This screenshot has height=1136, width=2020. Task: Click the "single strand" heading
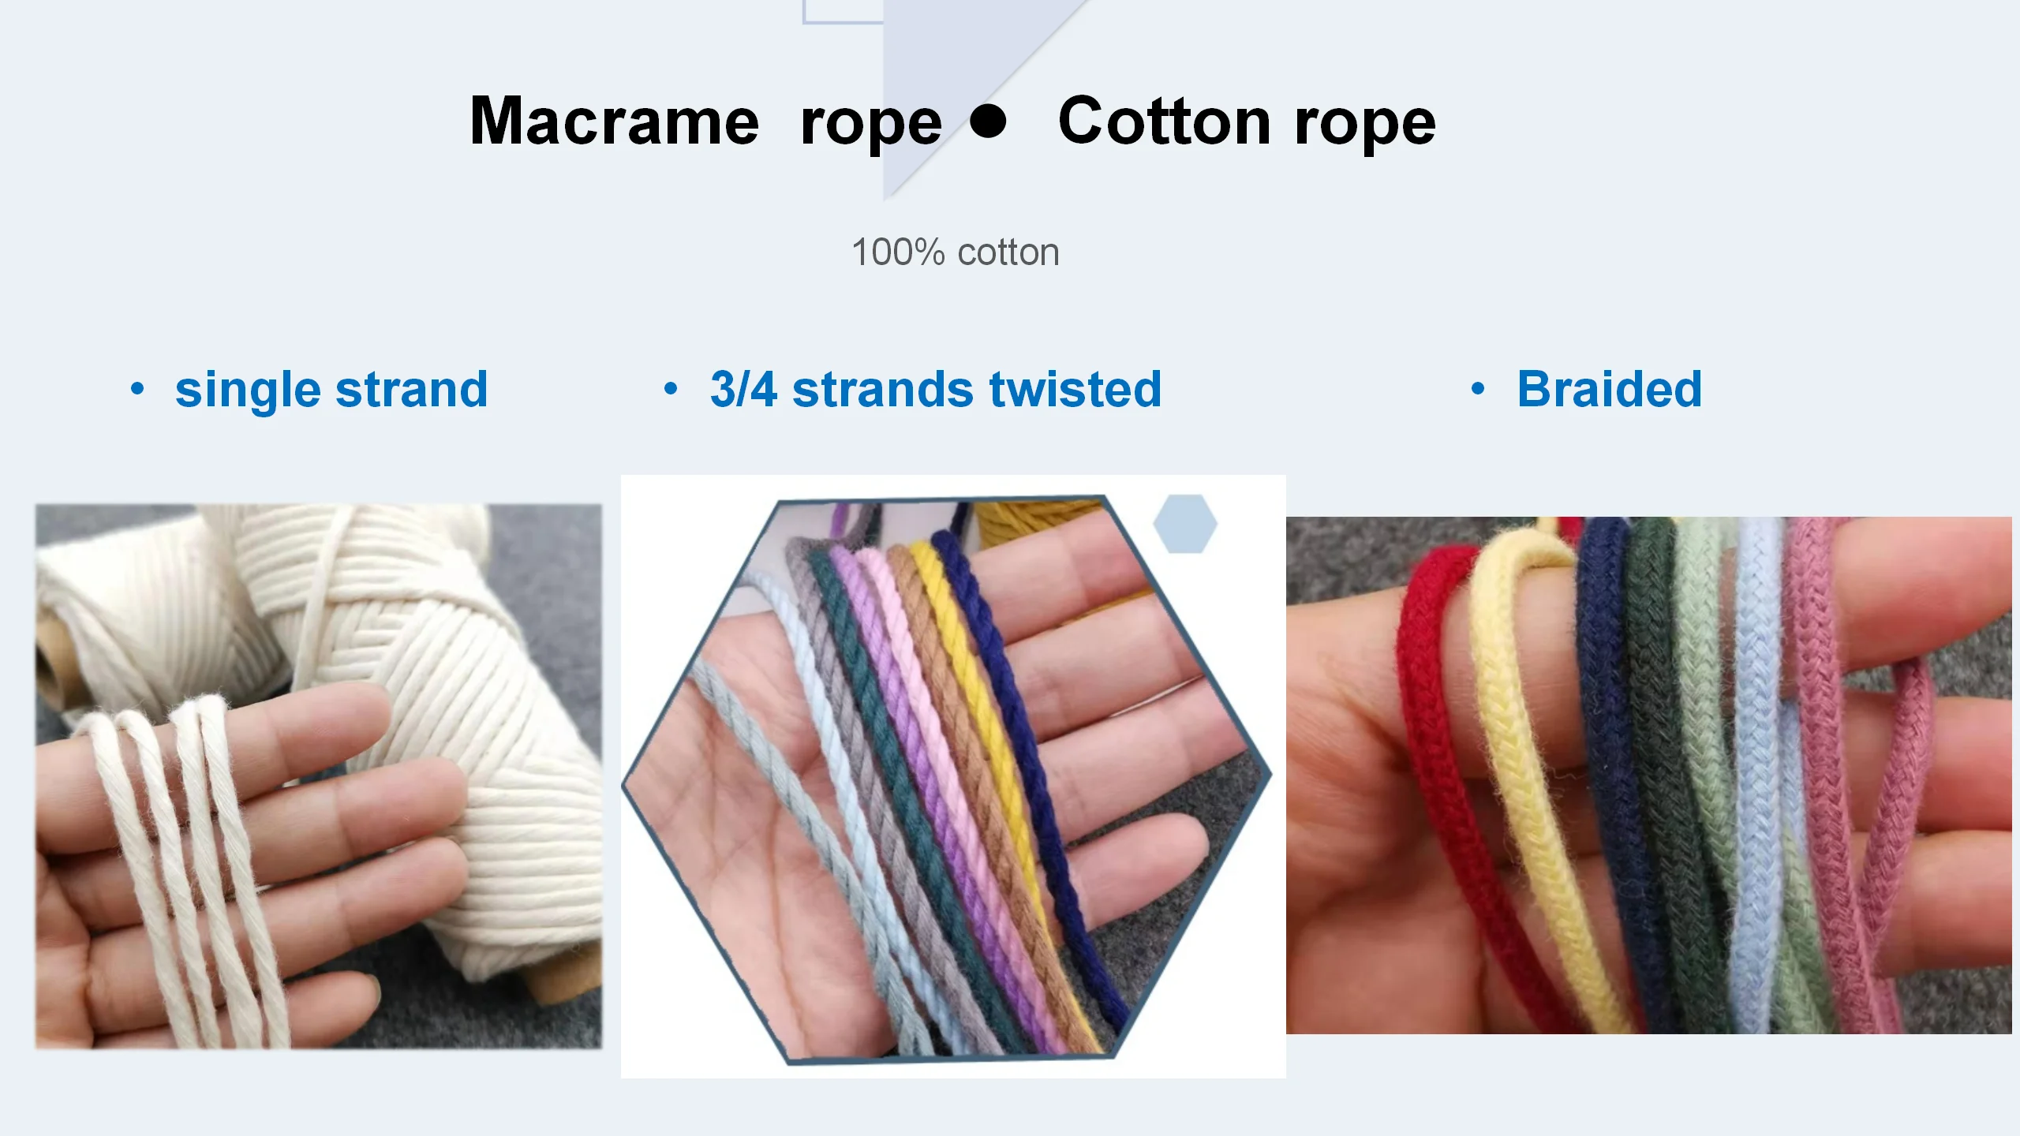point(331,389)
